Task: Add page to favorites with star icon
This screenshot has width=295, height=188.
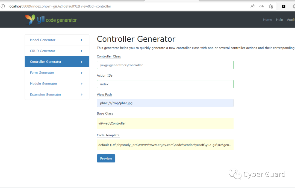Action: (x=271, y=6)
